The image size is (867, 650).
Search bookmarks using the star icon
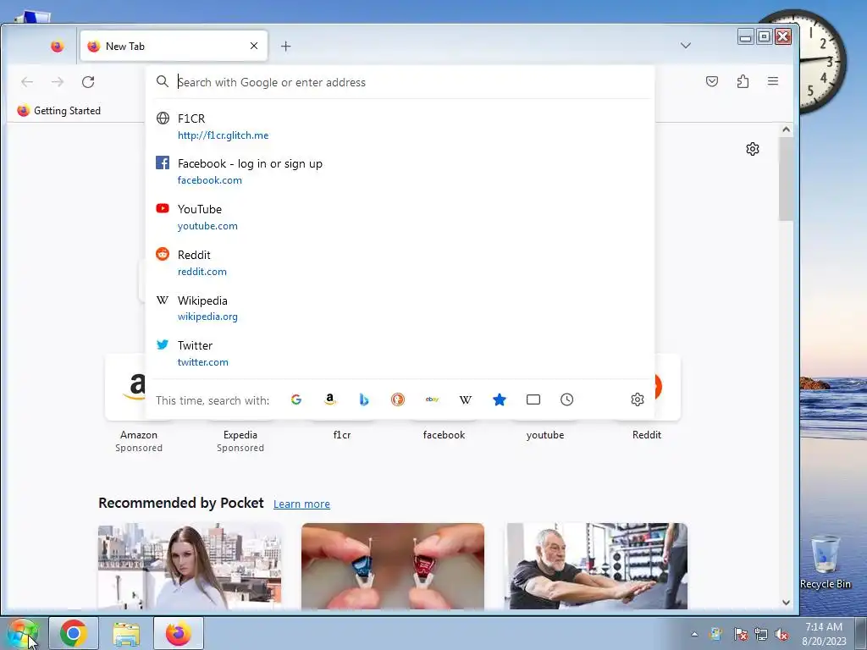click(x=500, y=399)
